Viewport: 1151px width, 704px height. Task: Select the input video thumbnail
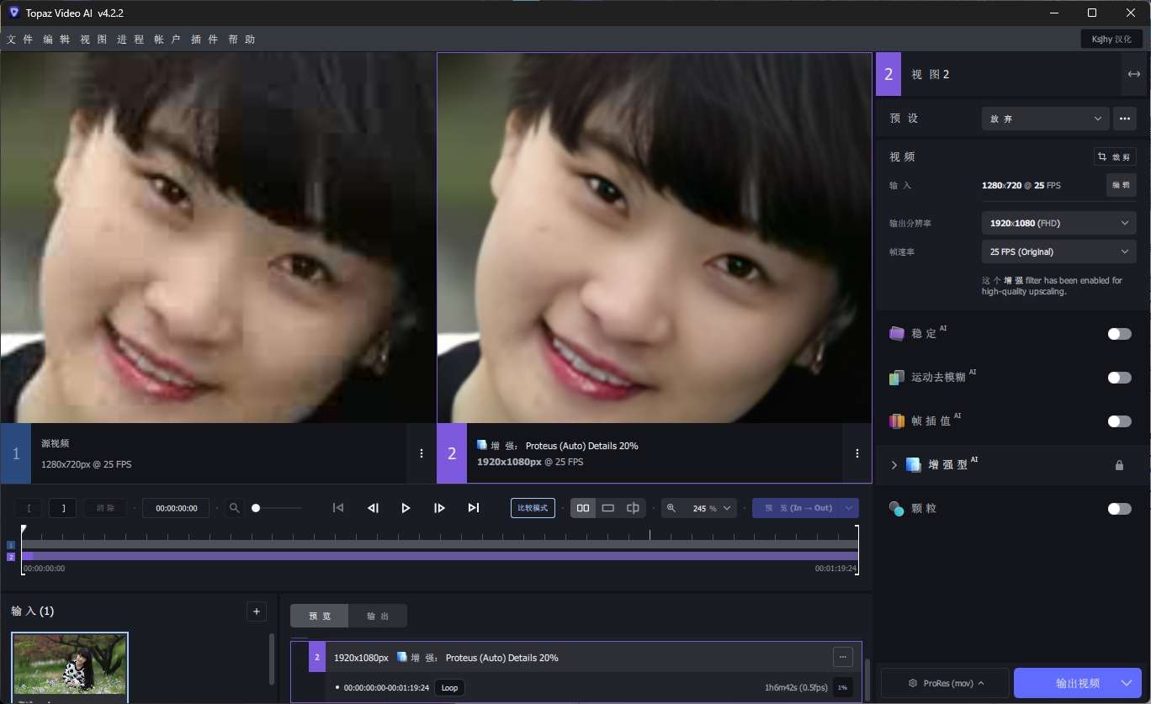(70, 666)
